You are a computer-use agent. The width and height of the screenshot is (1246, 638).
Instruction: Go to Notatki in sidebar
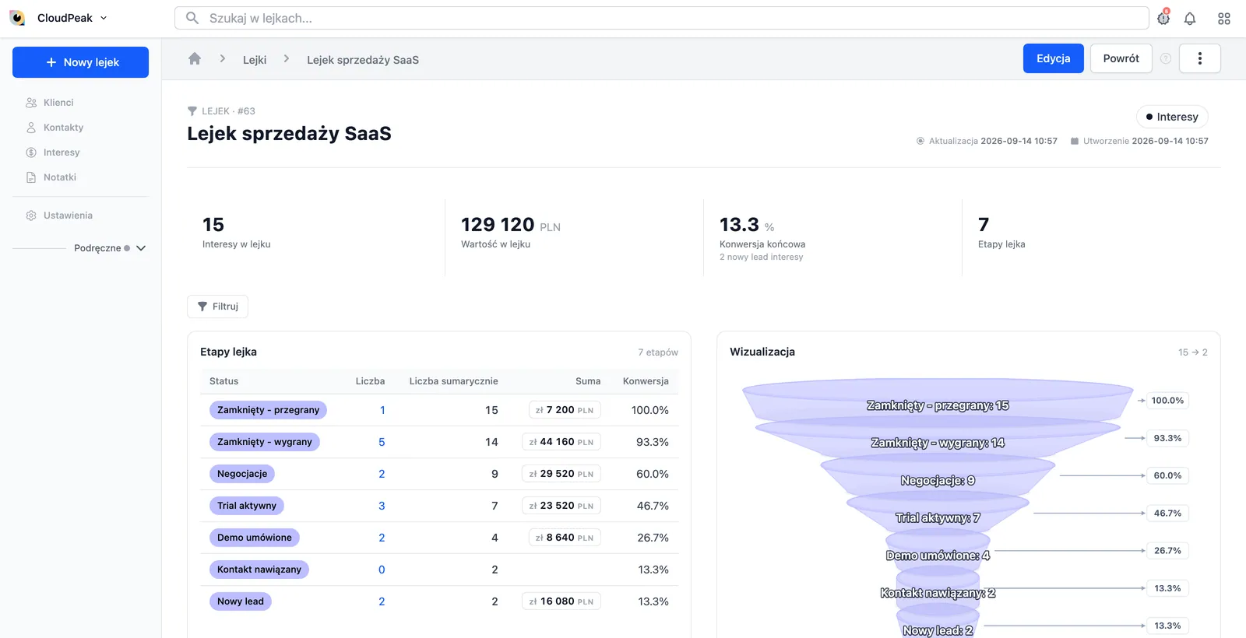click(60, 177)
